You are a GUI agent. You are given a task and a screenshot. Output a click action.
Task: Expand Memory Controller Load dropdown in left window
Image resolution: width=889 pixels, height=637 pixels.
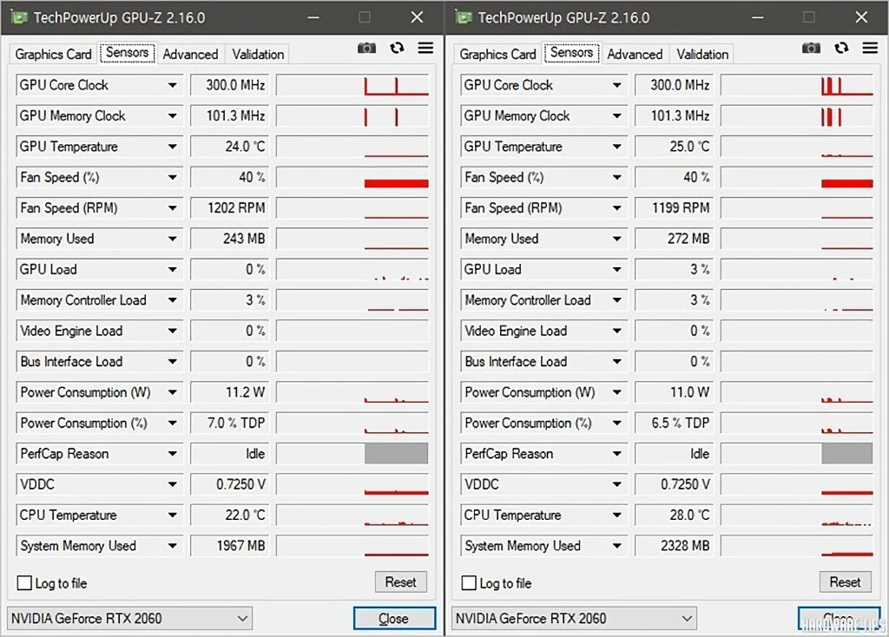(x=172, y=299)
